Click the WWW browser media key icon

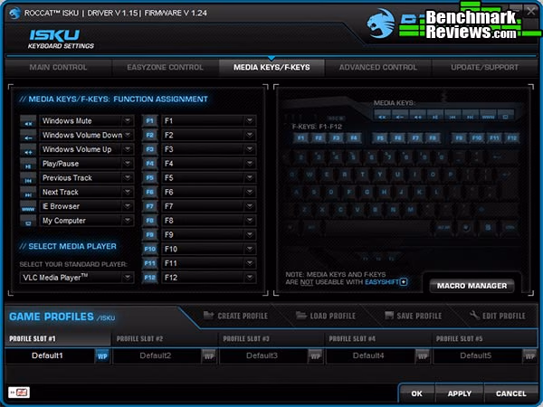pos(28,206)
